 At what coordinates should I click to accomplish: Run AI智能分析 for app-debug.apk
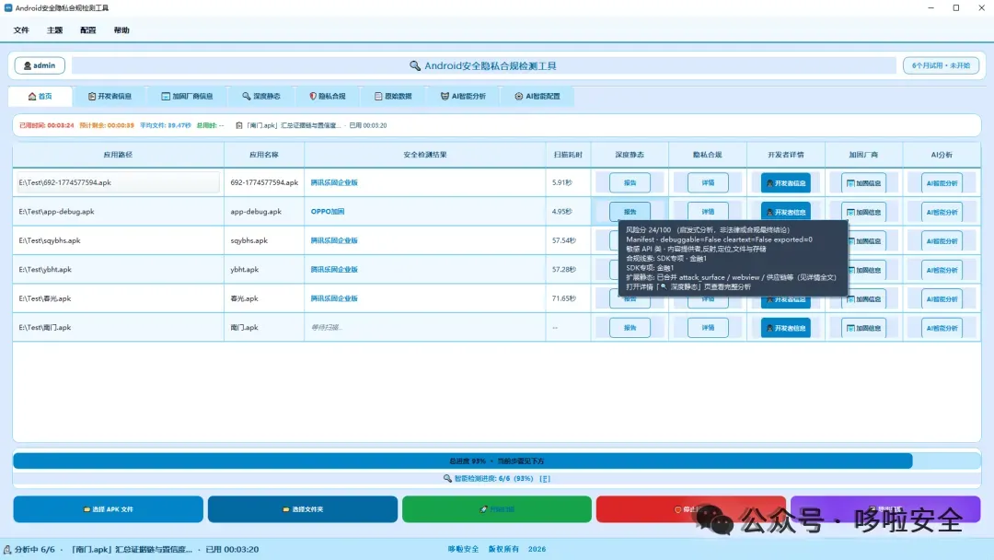point(942,212)
